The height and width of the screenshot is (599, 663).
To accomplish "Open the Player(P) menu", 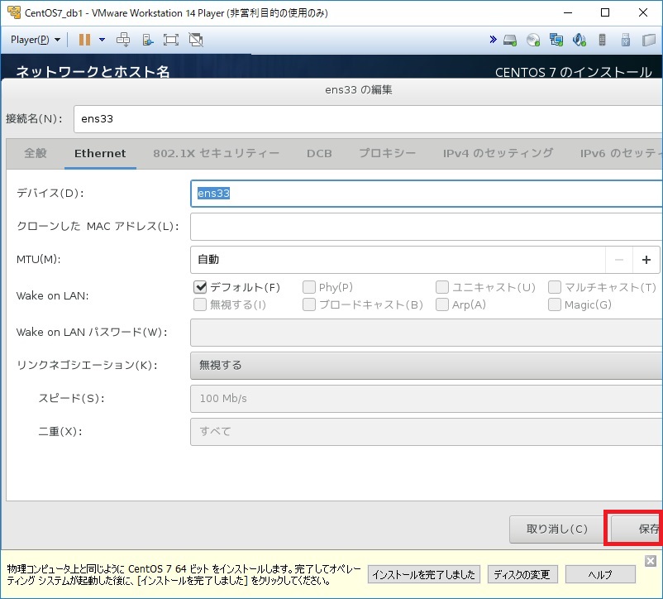I will 36,40.
